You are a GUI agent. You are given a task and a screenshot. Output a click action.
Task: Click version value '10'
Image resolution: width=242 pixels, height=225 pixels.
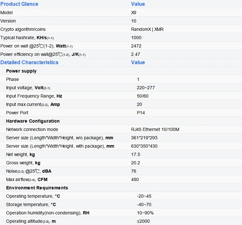(134, 21)
